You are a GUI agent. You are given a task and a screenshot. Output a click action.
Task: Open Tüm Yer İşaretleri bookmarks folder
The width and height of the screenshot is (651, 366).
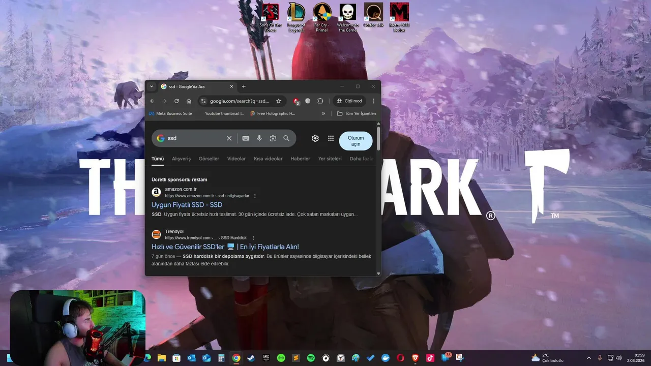[x=357, y=113]
